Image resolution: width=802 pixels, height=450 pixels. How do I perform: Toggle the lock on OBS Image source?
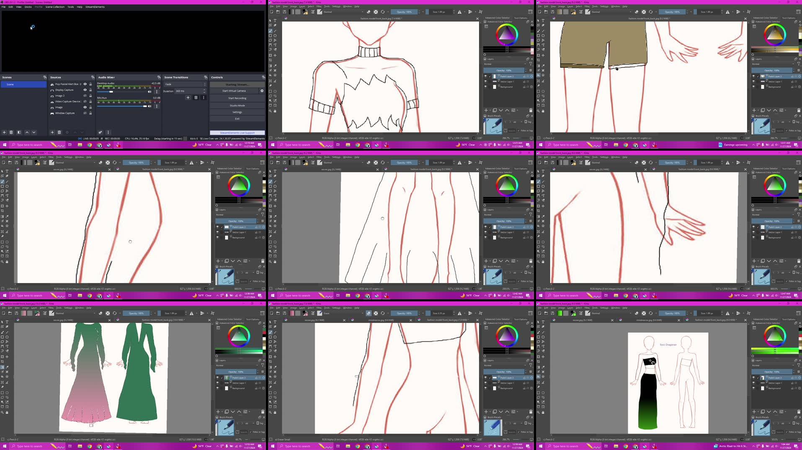point(90,108)
